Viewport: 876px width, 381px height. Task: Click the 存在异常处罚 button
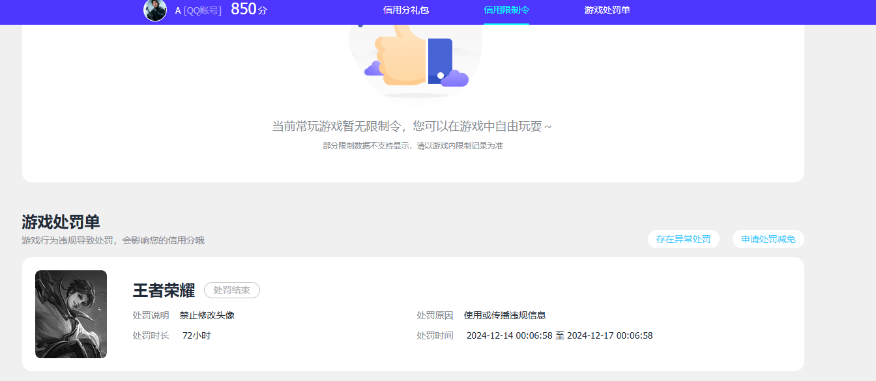[684, 239]
